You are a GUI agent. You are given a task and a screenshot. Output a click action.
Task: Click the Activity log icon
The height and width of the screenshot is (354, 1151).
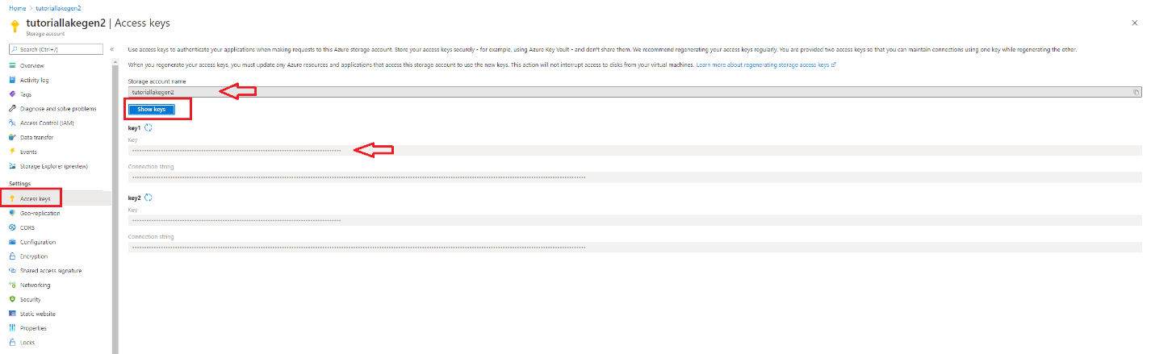pyautogui.click(x=12, y=80)
